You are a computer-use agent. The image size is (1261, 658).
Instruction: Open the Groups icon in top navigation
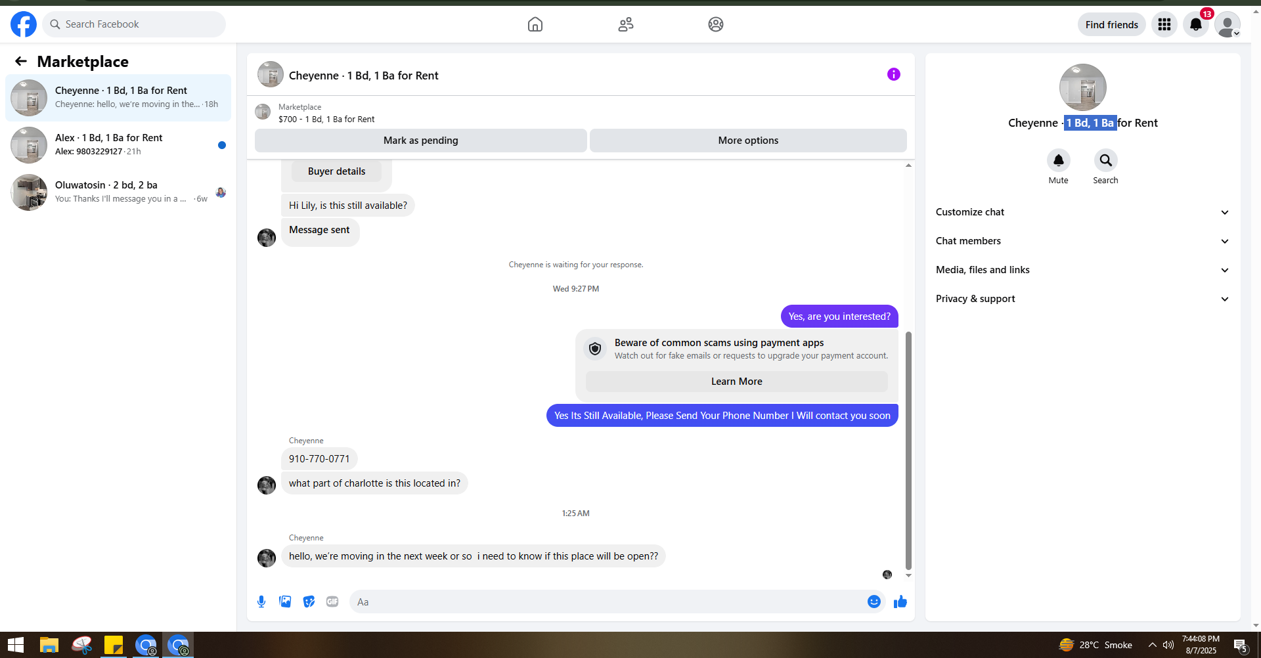click(x=716, y=24)
